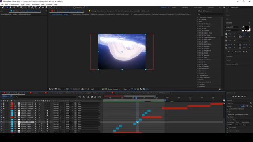Mute audio of layer 15 comp
This screenshot has width=253, height=142.
click(4, 118)
